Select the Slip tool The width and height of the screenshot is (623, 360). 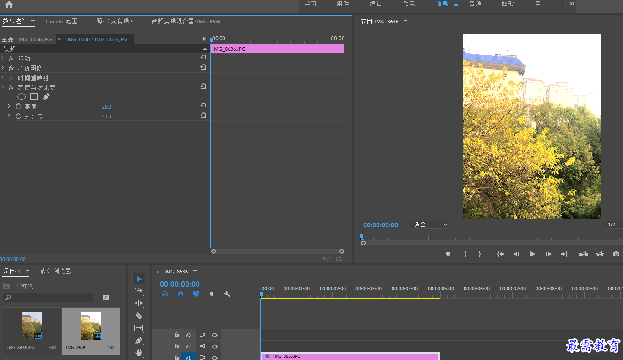point(139,328)
